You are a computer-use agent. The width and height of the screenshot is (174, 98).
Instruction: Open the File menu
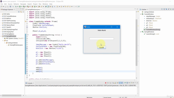[x=2, y=4]
